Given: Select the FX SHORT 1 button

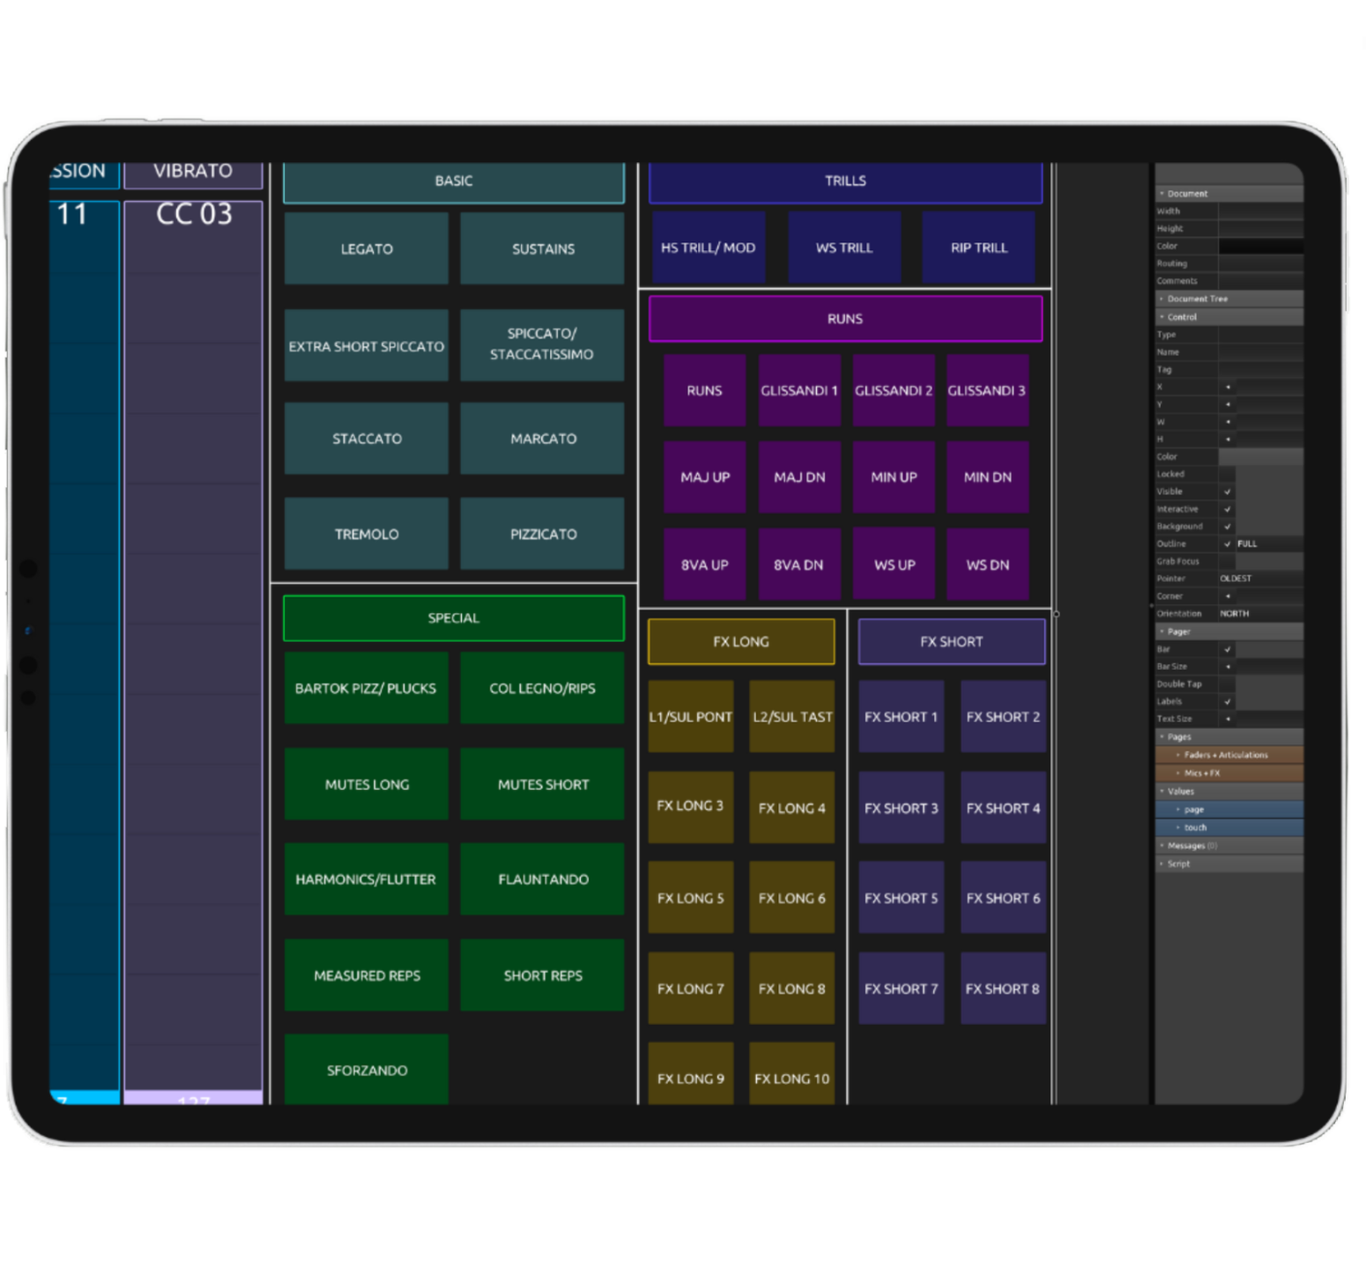Looking at the screenshot, I should pos(902,716).
